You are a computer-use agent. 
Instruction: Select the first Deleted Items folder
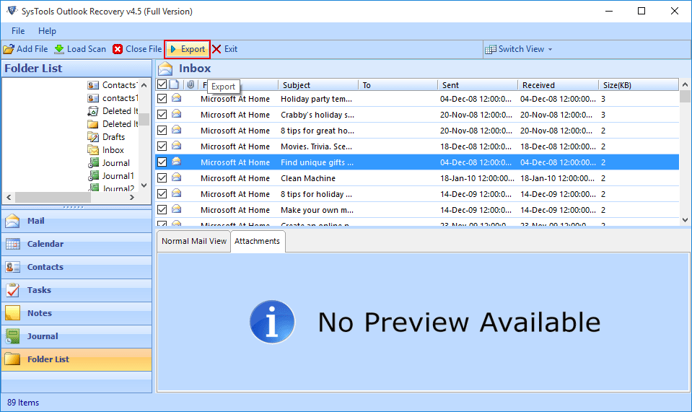[x=113, y=111]
